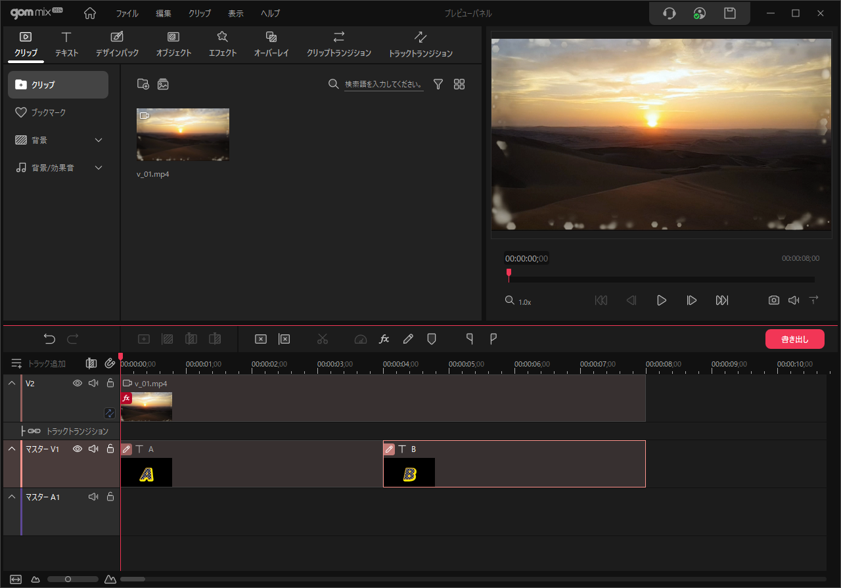Image resolution: width=841 pixels, height=588 pixels.
Task: Collapse the V2 track chevron
Action: point(12,383)
